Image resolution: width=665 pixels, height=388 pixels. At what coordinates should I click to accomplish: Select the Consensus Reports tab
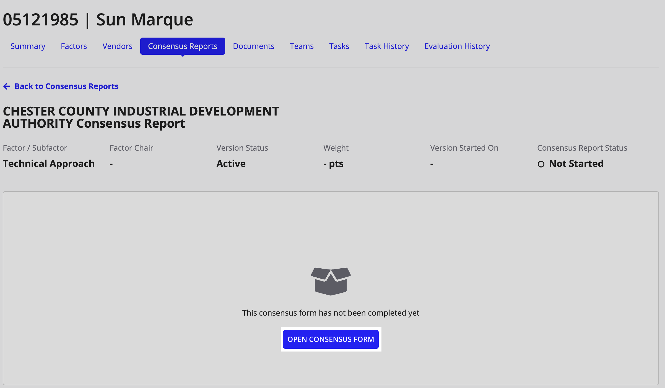pyautogui.click(x=183, y=46)
